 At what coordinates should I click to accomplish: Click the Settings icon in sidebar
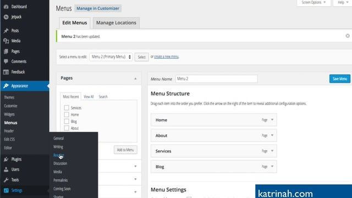coord(6,191)
